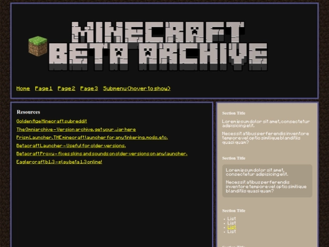Image resolution: width=329 pixels, height=247 pixels.
Task: Go to the Home page
Action: [23, 88]
